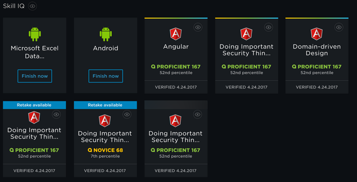Open the 'Domain-driven Design' card title
Viewport: 357px width, 182px height.
[x=317, y=50]
